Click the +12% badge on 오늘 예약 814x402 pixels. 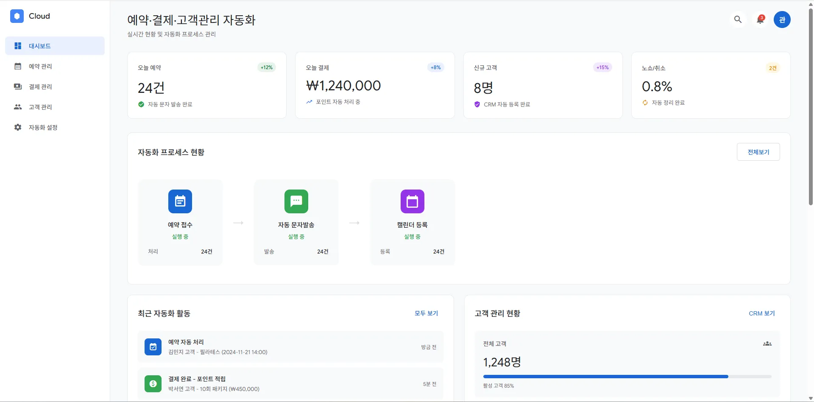click(x=267, y=67)
